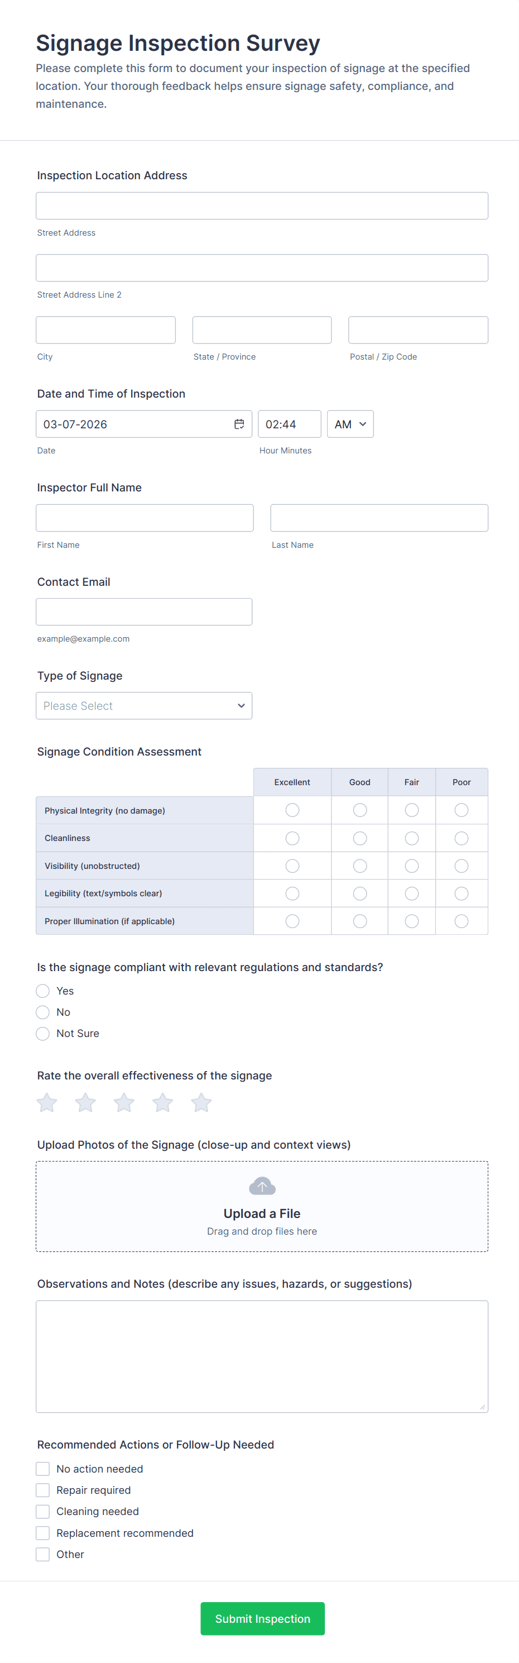Tick the Cleaning needed checkbox
Image resolution: width=519 pixels, height=1663 pixels.
click(42, 1511)
